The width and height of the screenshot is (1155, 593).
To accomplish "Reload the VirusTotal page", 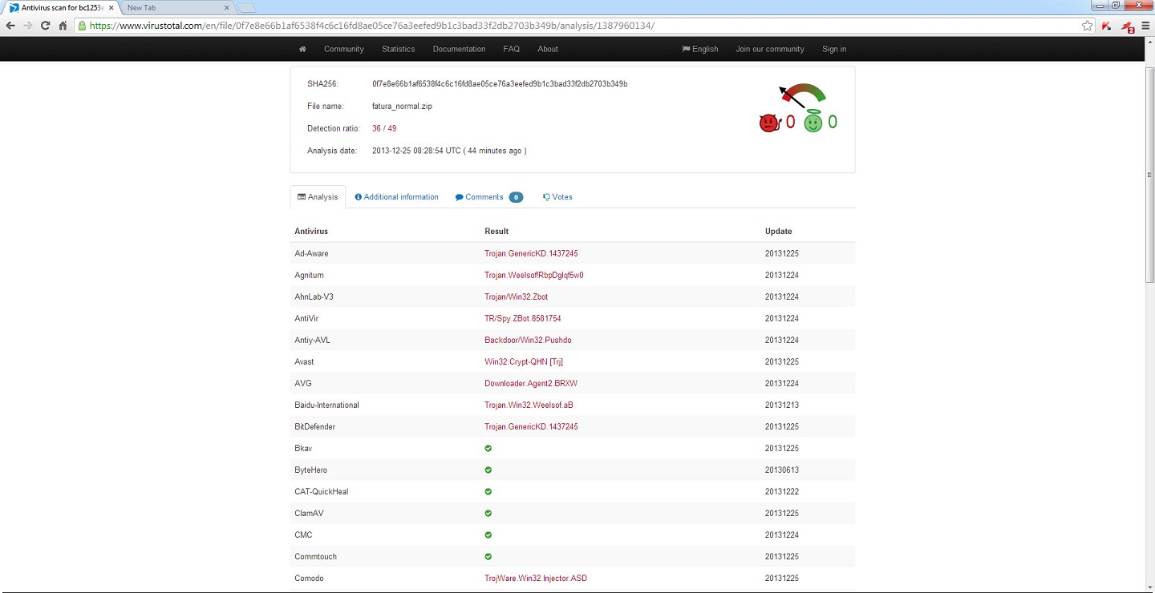I will tap(46, 26).
